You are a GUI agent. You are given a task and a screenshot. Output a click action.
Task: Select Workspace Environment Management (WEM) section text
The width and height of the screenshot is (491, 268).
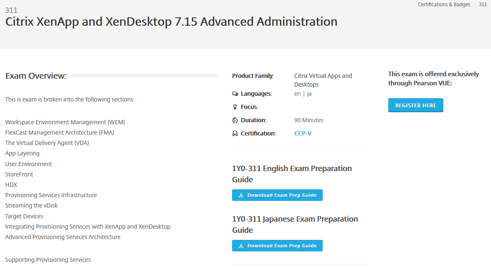pyautogui.click(x=65, y=122)
